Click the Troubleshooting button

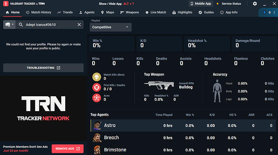pos(43,68)
